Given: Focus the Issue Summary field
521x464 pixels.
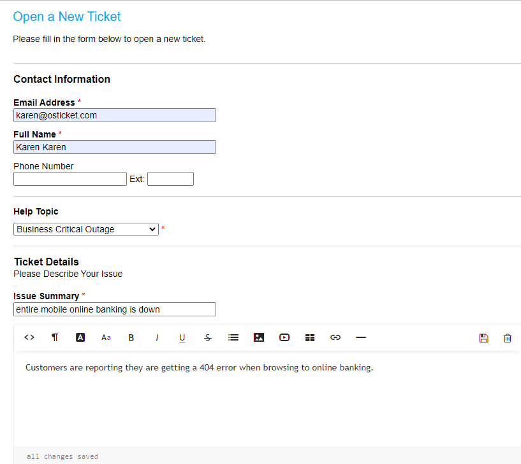Looking at the screenshot, I should pyautogui.click(x=115, y=309).
